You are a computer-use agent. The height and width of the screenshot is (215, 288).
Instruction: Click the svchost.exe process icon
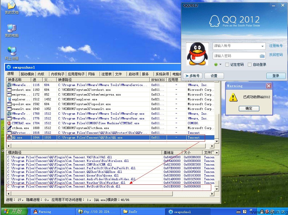9,90
